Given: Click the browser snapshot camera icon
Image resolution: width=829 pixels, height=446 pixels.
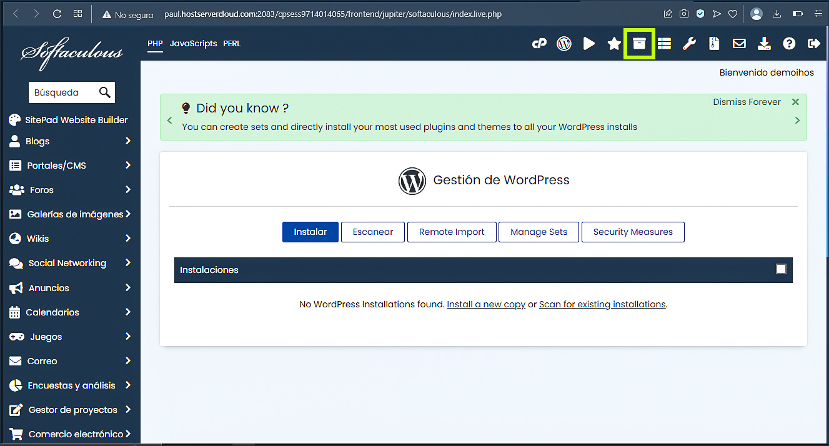Looking at the screenshot, I should pos(684,14).
